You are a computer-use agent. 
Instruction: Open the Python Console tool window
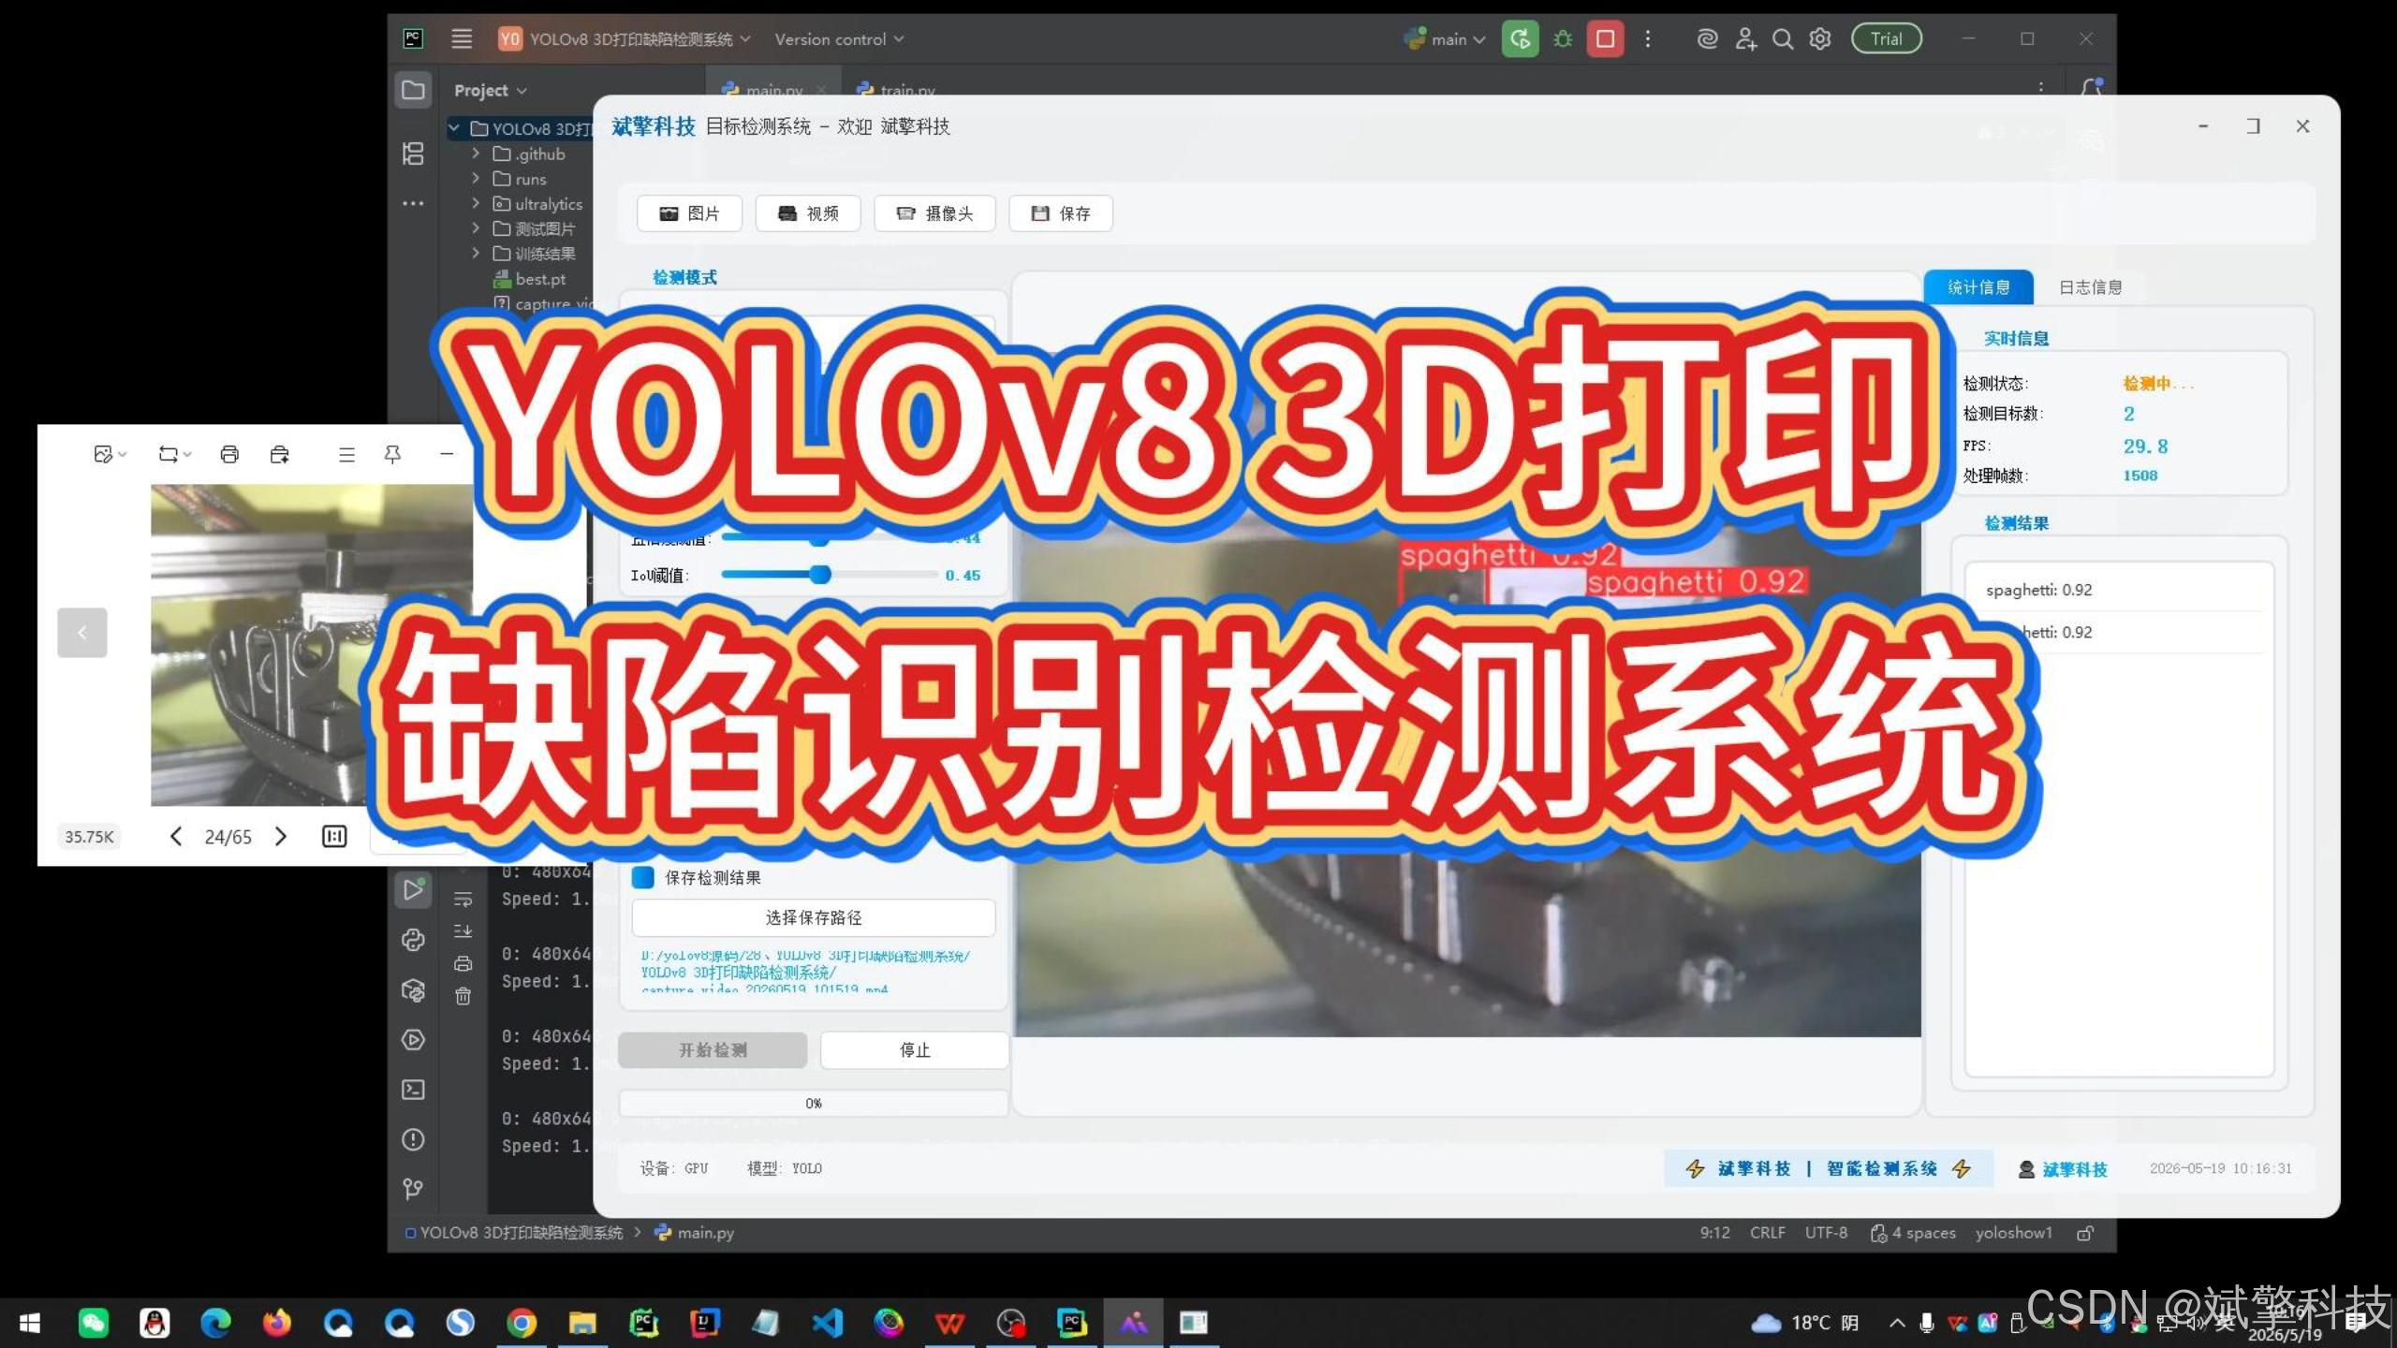point(413,940)
